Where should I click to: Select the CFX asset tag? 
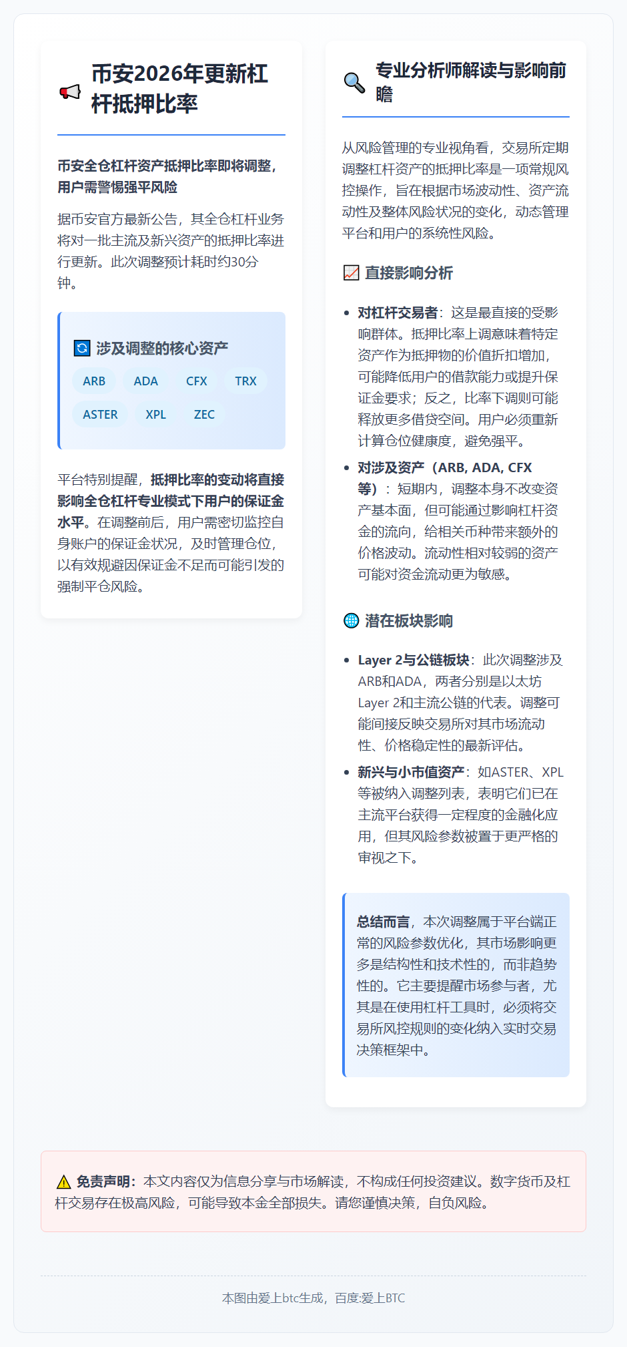[196, 381]
